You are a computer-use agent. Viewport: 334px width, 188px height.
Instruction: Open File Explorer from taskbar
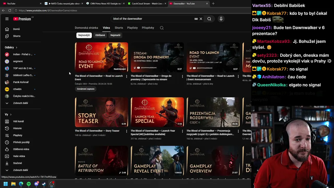13,184
